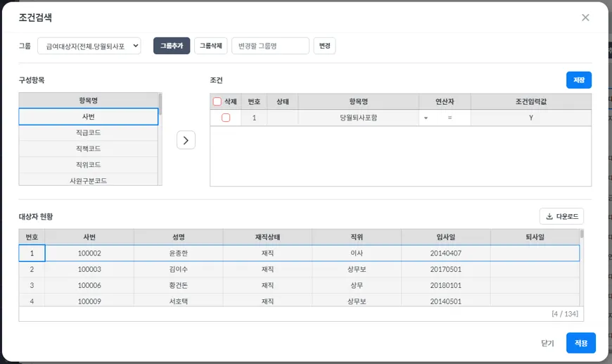Select hire date 20140407
612x364 pixels.
tap(446, 253)
